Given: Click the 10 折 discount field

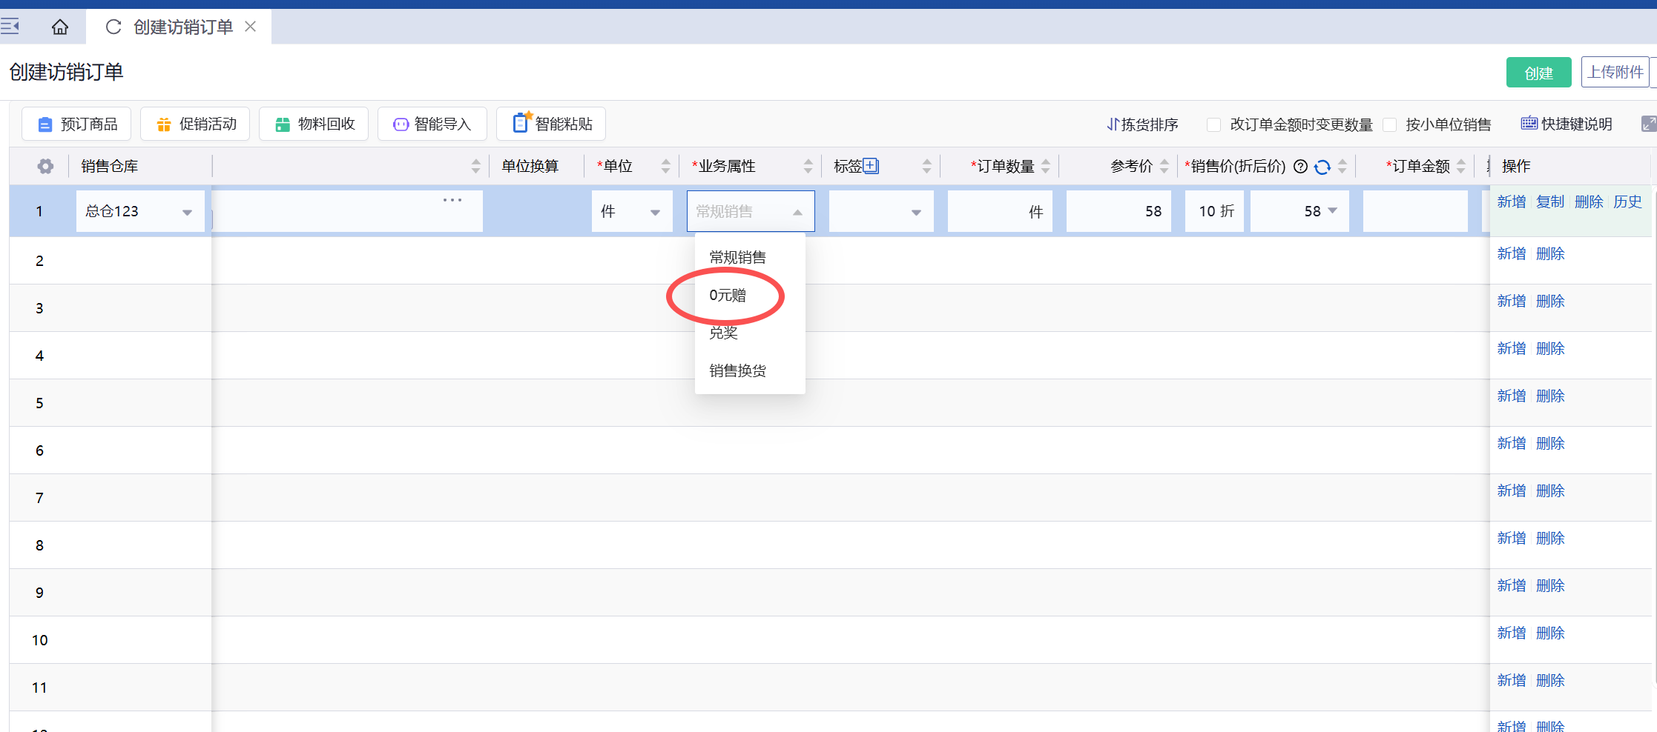Looking at the screenshot, I should (x=1214, y=211).
